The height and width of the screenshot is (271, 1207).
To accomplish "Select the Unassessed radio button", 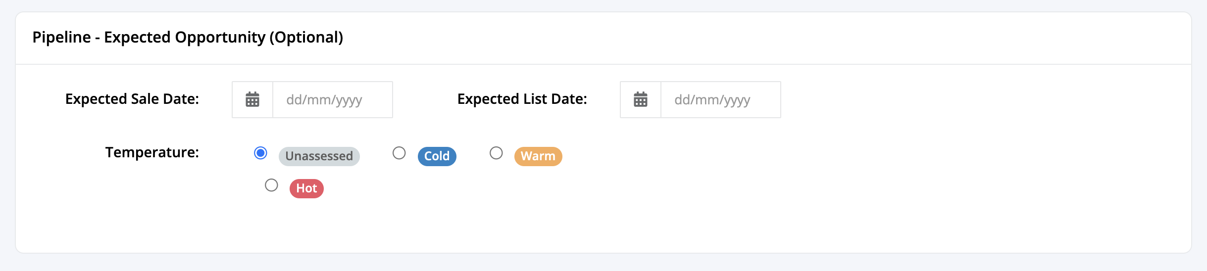I will (x=260, y=153).
